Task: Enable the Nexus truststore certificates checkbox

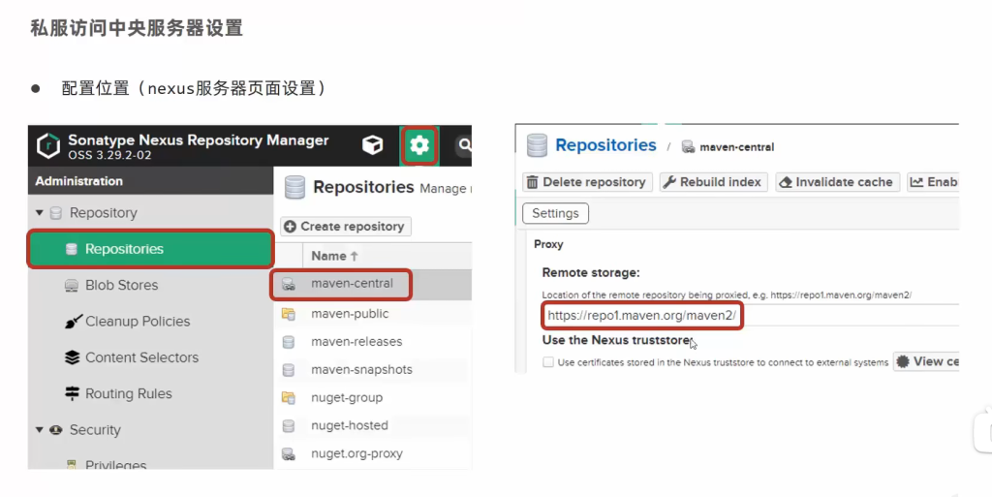Action: (548, 362)
